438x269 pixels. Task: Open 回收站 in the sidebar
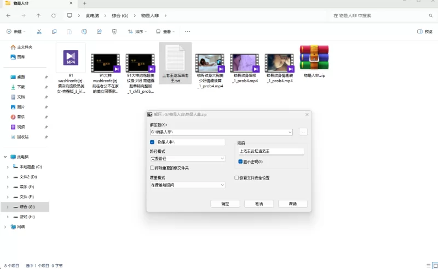[23, 137]
